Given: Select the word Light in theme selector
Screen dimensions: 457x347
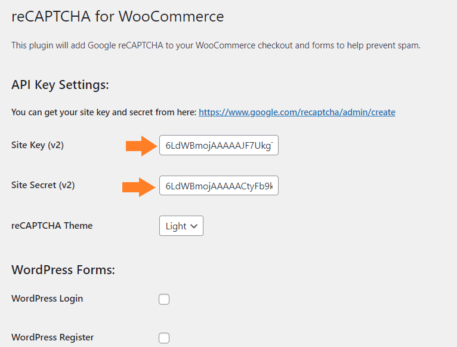Looking at the screenshot, I should coord(176,226).
